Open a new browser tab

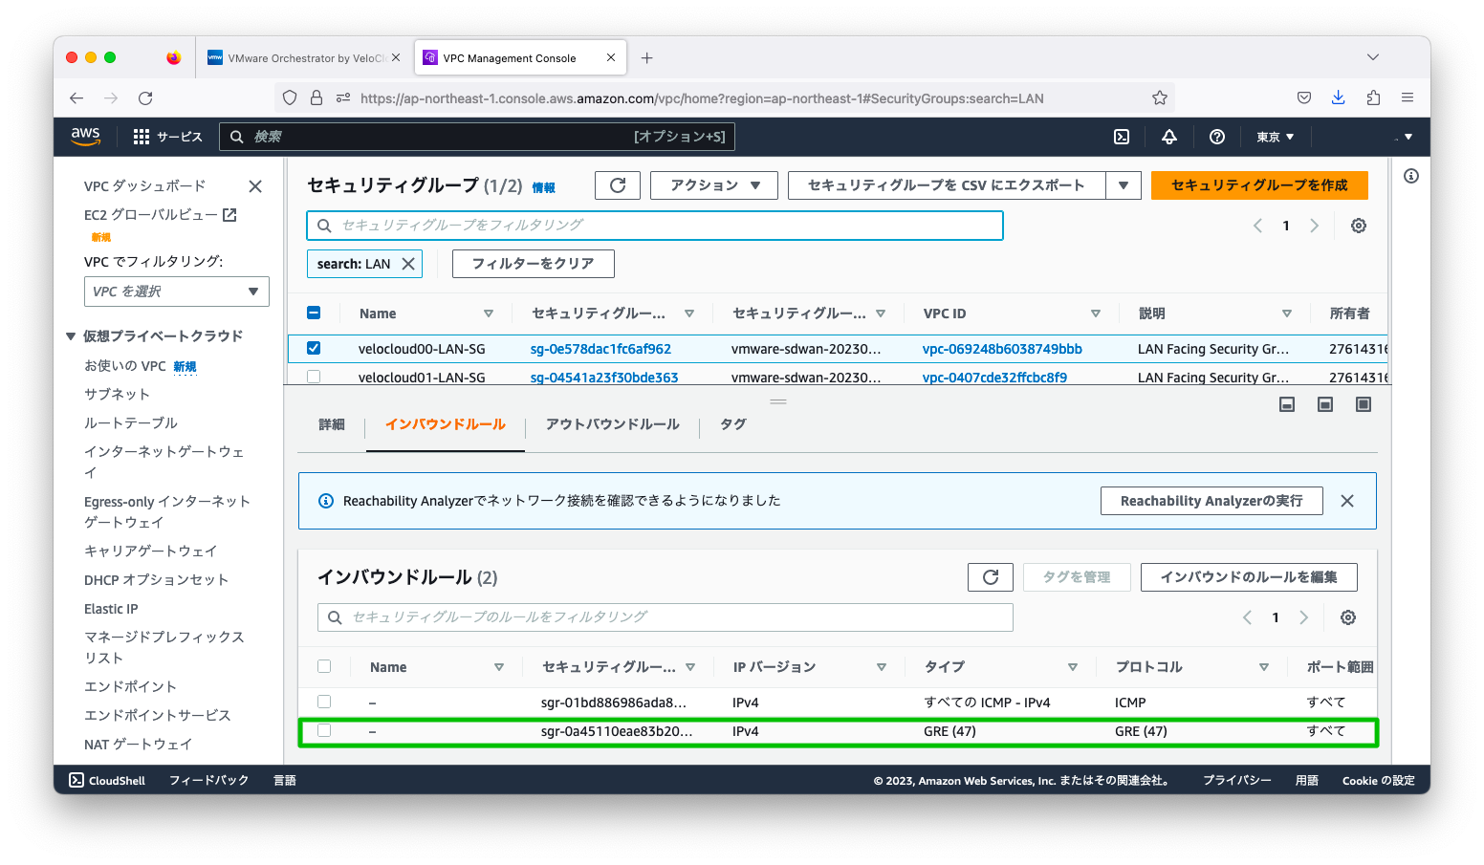(x=647, y=58)
